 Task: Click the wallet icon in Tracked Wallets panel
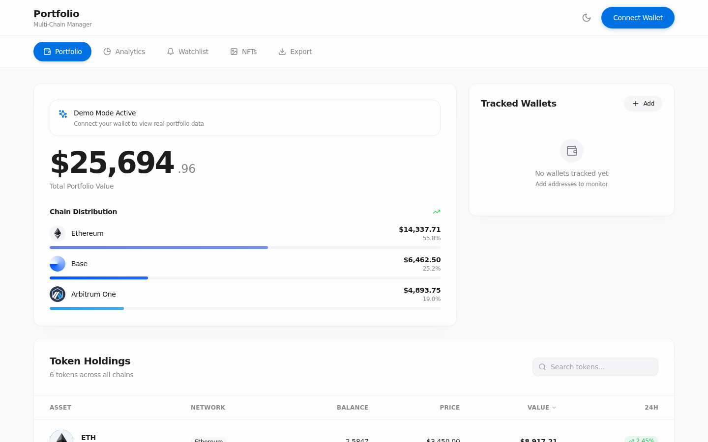pyautogui.click(x=571, y=150)
